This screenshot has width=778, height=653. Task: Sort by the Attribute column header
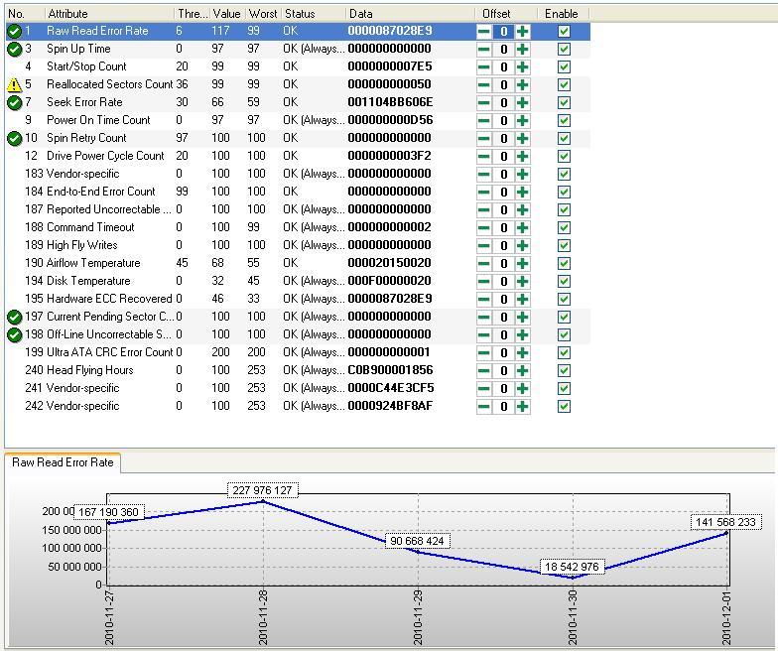coord(109,14)
